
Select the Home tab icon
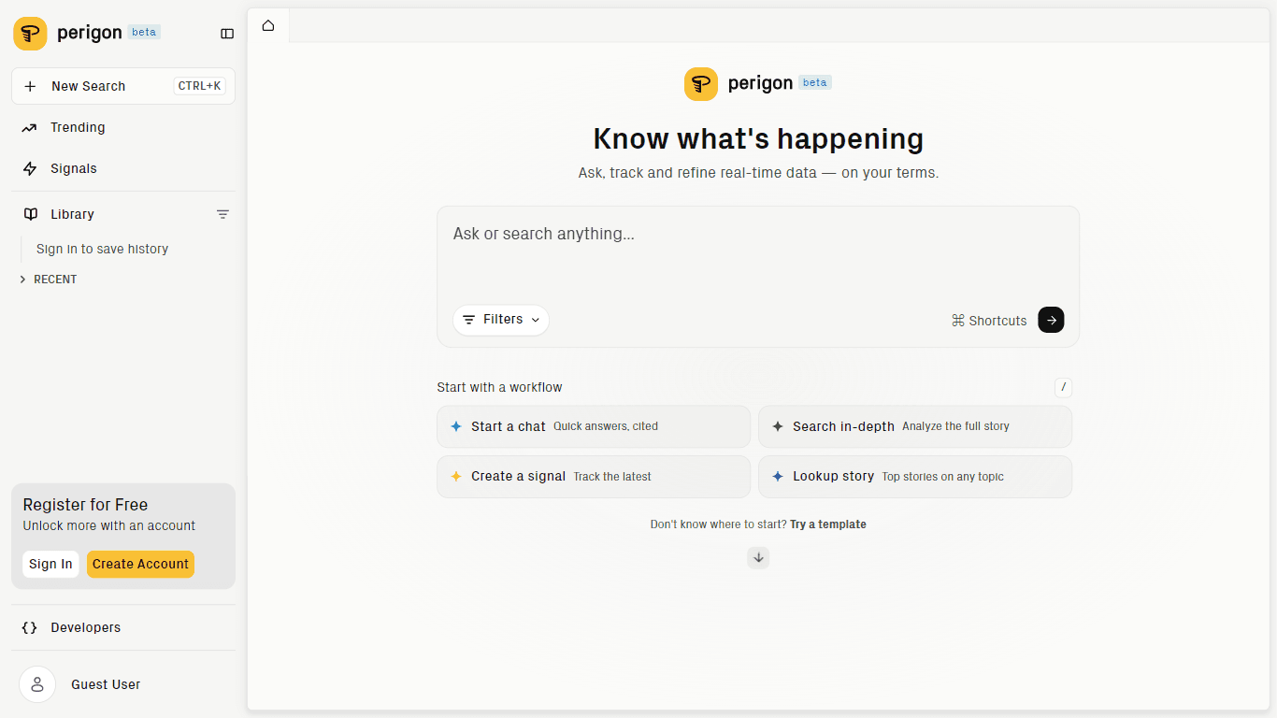268,25
